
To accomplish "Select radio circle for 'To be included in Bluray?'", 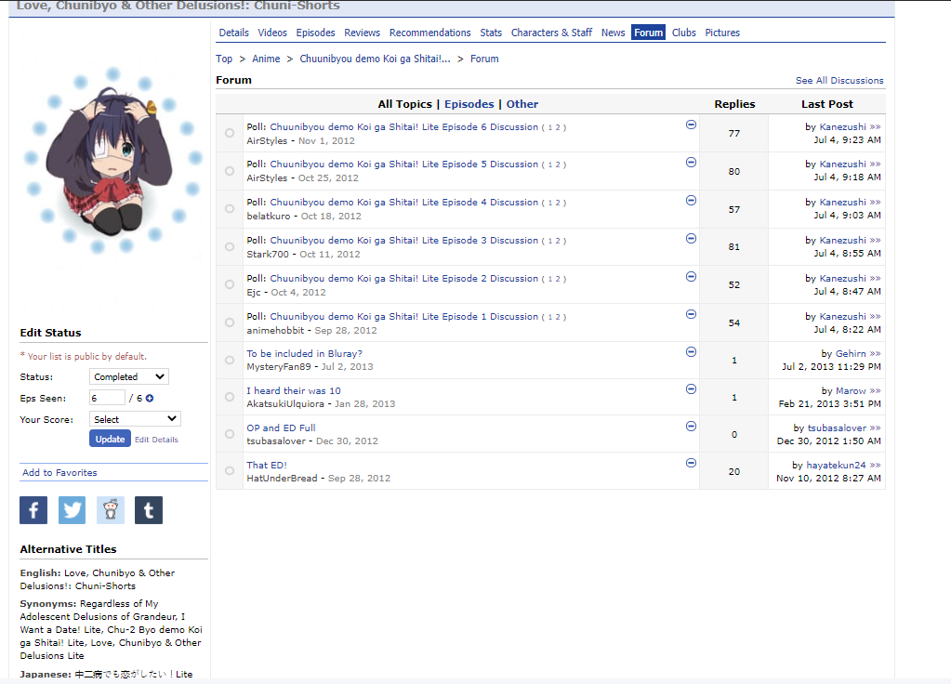I will pyautogui.click(x=230, y=361).
